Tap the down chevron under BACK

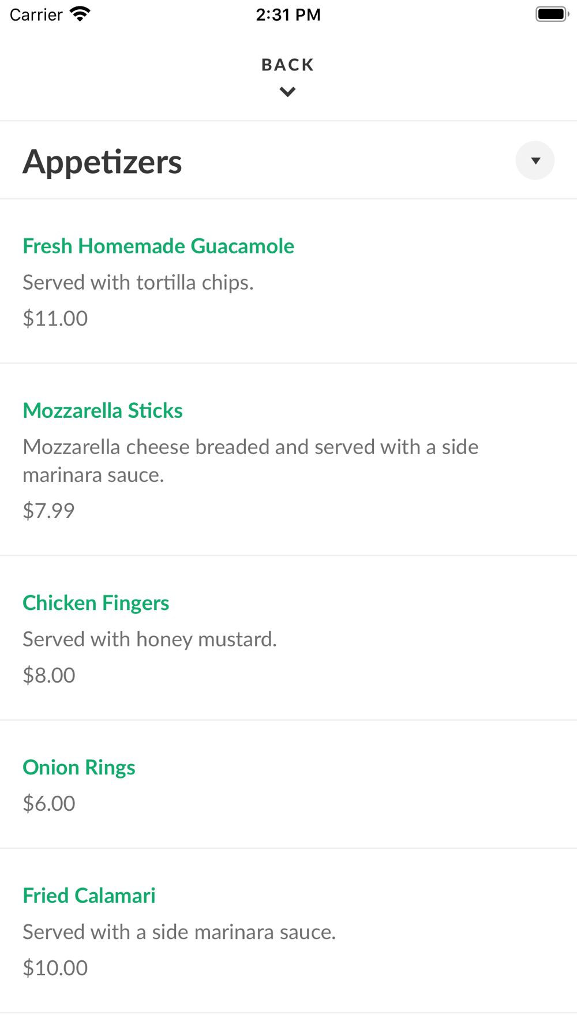(287, 92)
